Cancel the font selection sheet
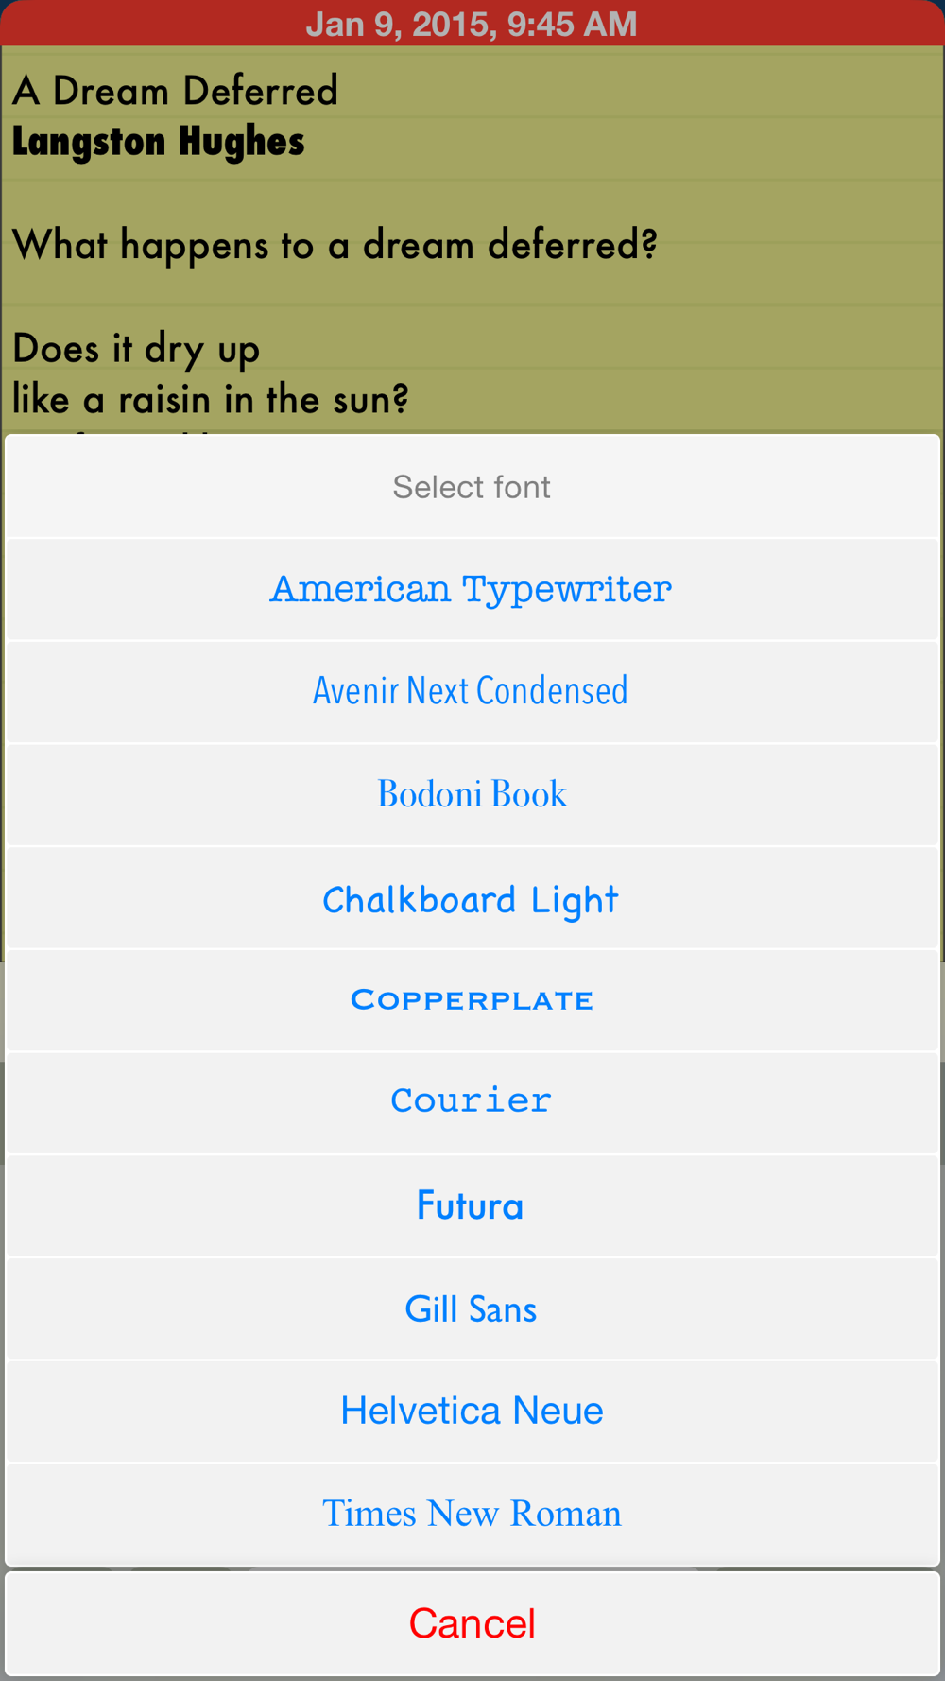 point(472,1624)
